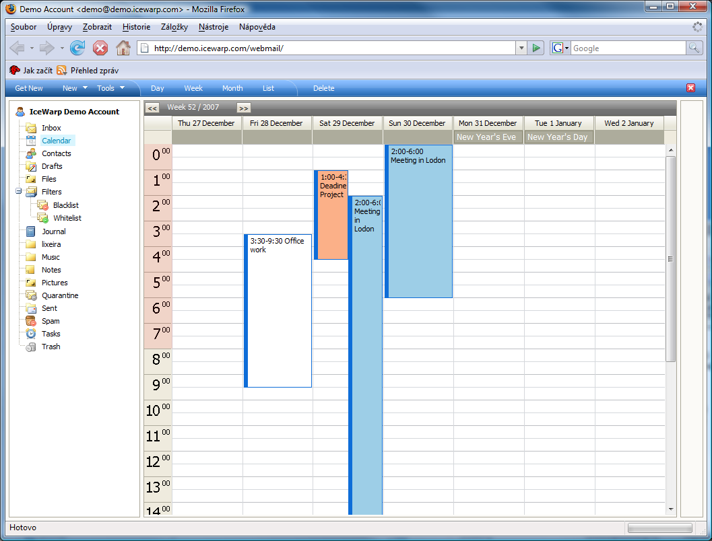The image size is (712, 541).
Task: Select Sunday's Meeting in Lodon event
Action: [x=419, y=221]
